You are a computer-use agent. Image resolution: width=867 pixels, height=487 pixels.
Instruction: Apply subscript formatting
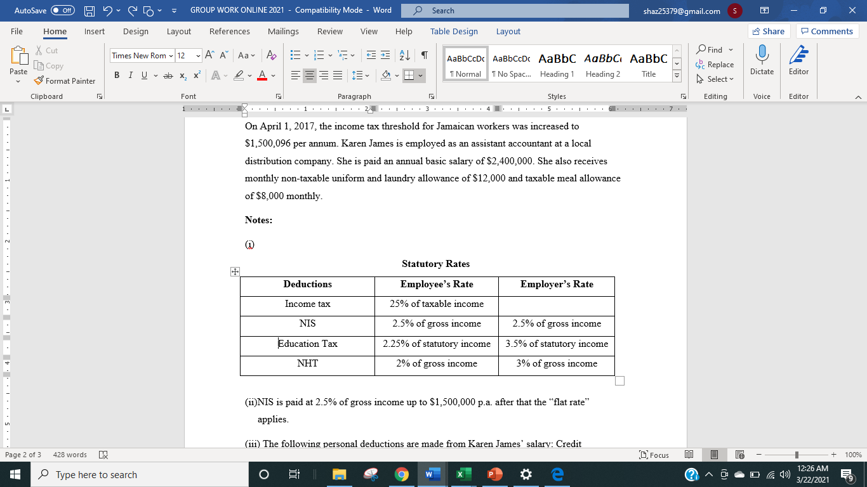[x=183, y=75]
